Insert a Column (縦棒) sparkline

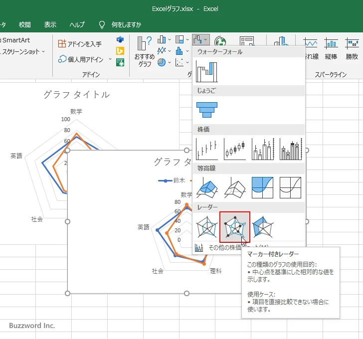[331, 49]
